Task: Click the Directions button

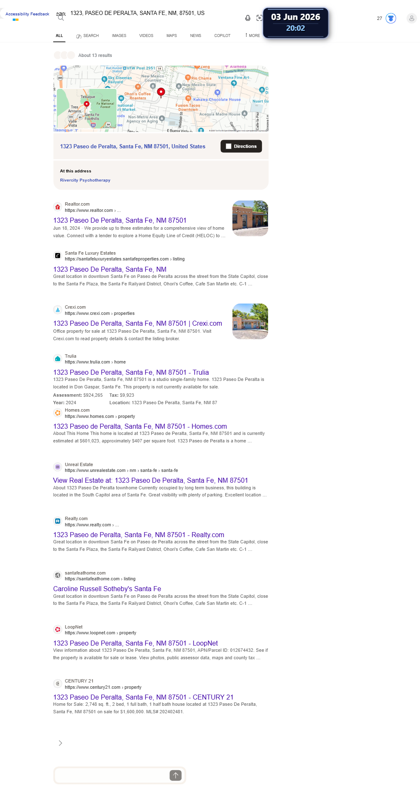Action: [241, 146]
